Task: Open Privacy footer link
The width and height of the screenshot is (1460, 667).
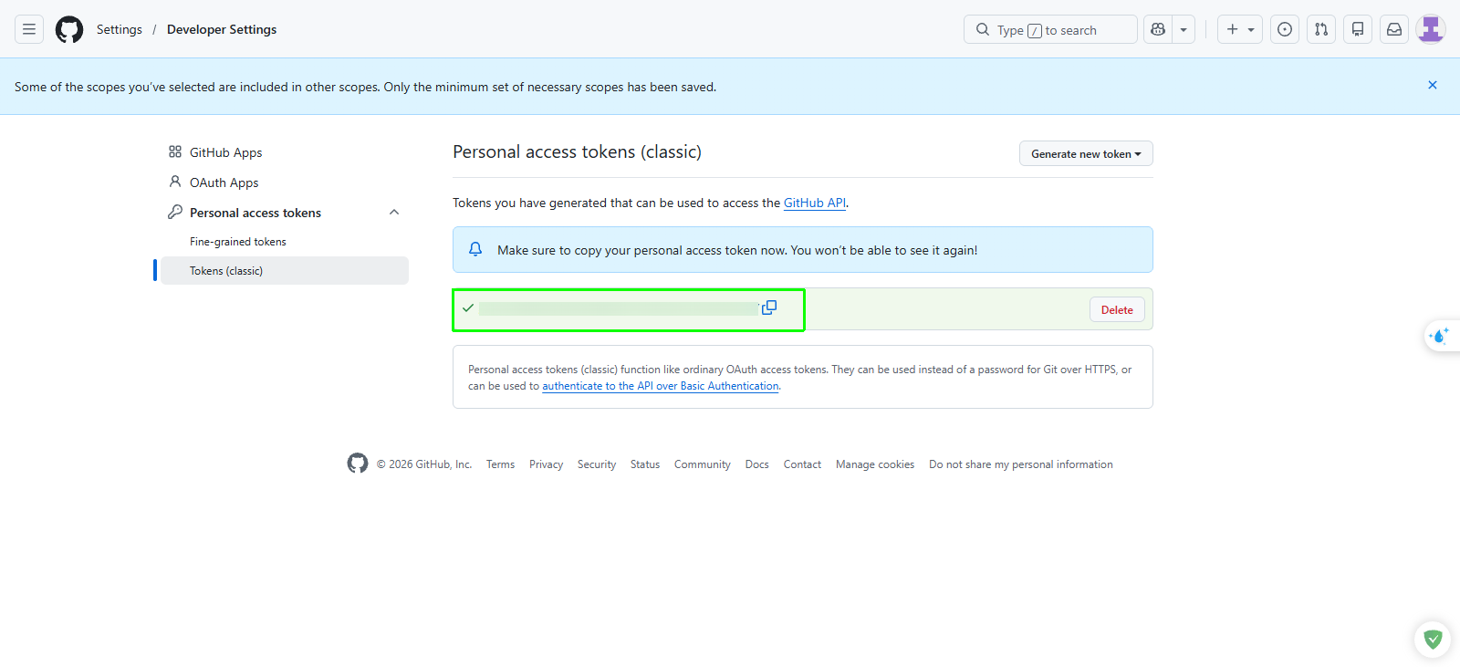Action: 546,464
